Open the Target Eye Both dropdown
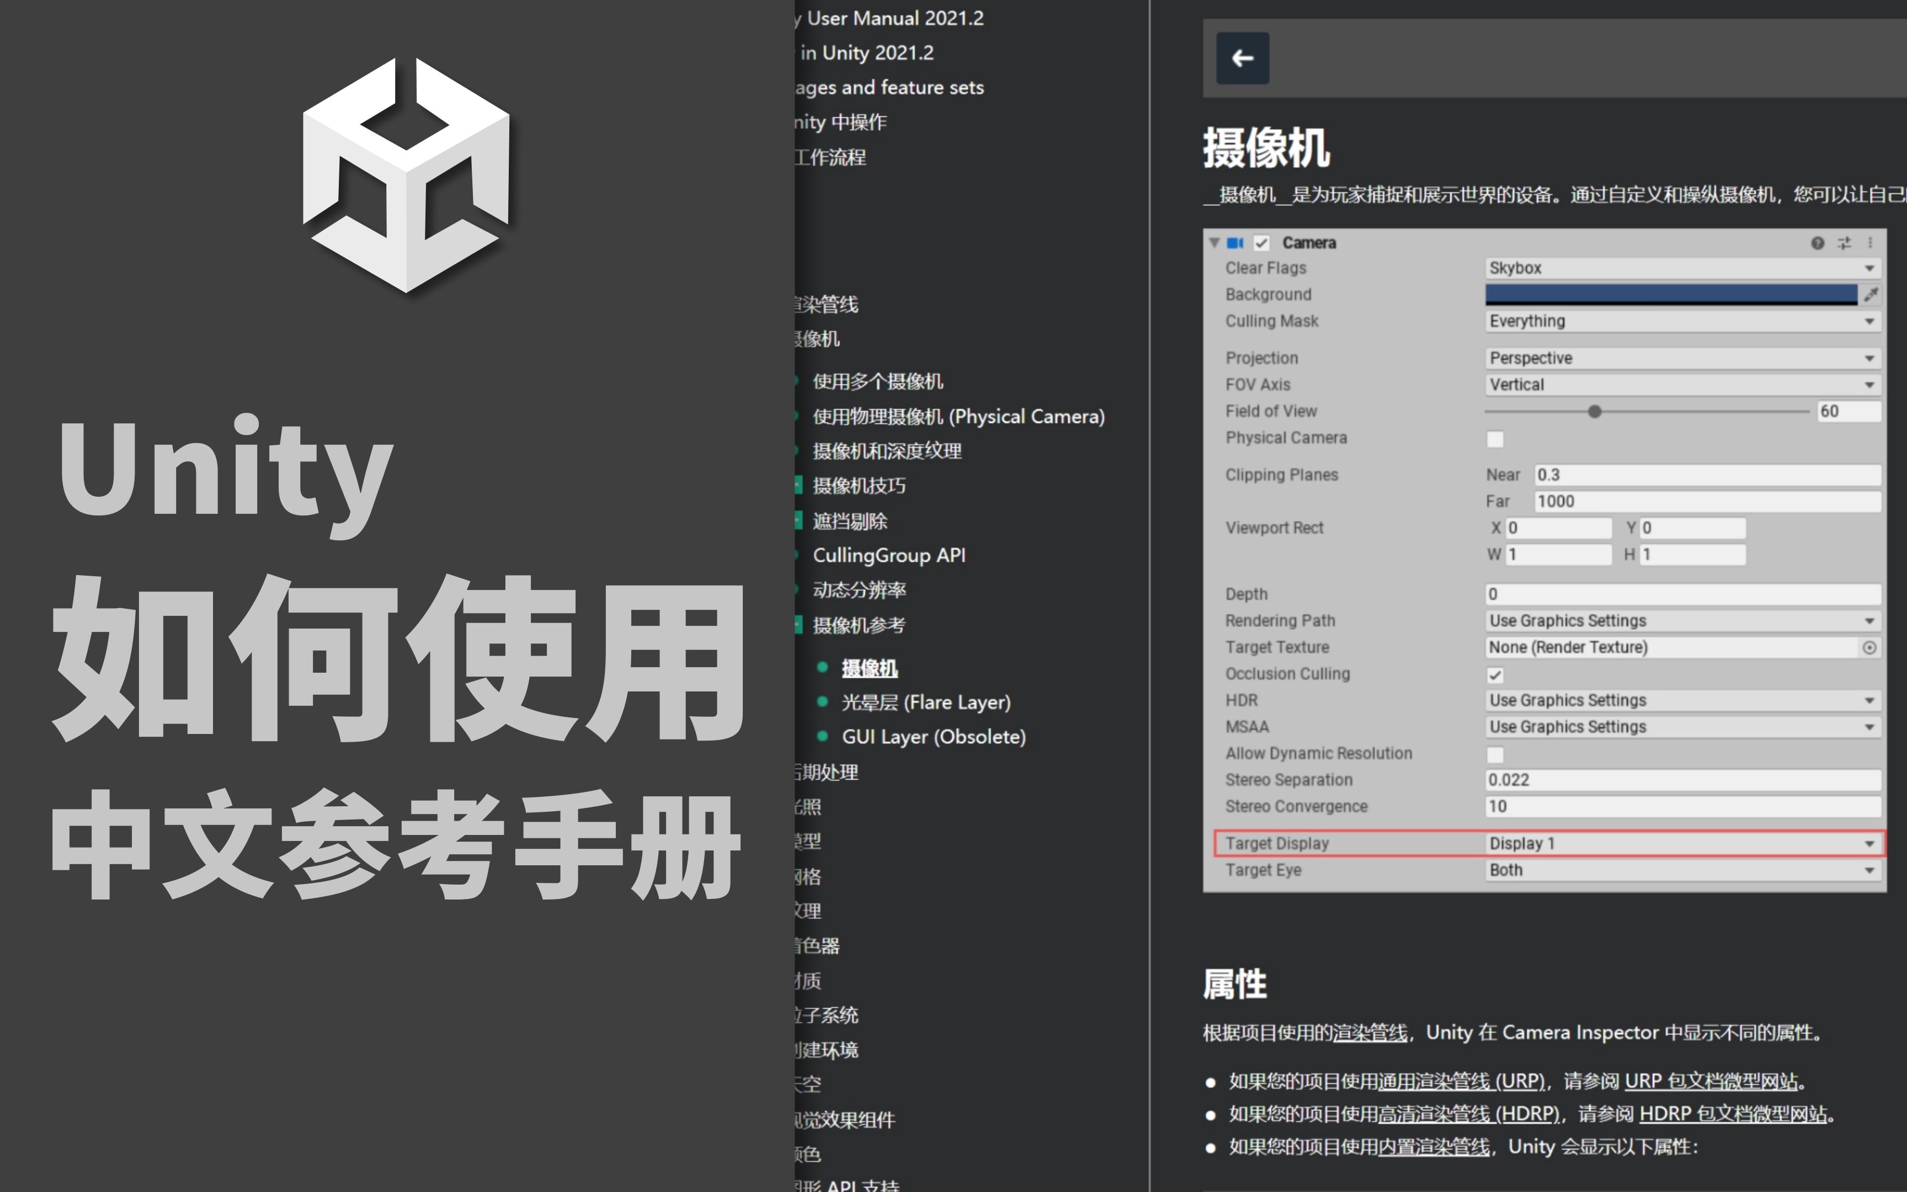 click(1682, 870)
